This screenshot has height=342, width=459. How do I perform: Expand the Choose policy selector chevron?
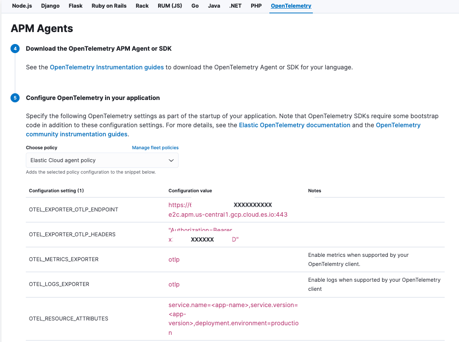click(171, 160)
